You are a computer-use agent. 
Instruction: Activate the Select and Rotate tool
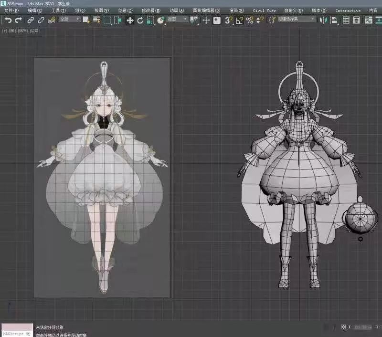click(x=140, y=20)
